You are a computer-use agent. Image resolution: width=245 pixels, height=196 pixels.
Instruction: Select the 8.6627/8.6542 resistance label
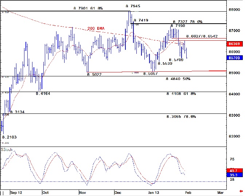coord(202,36)
